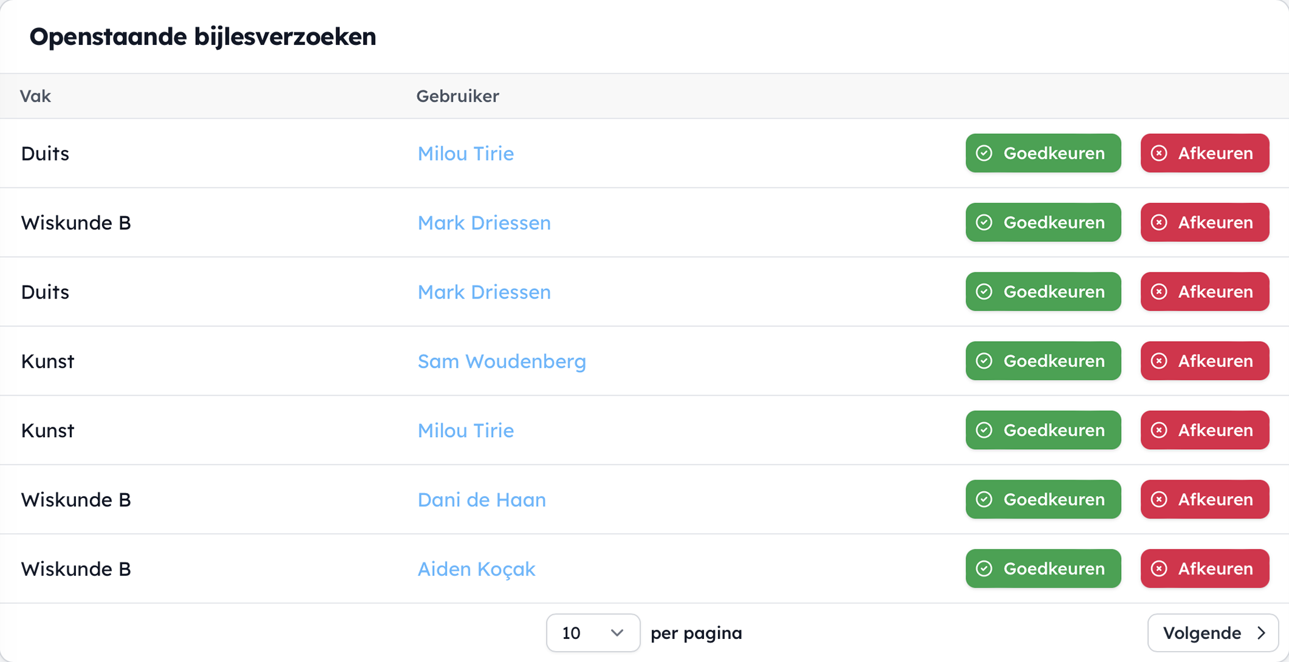Click X icon on Sam Woudenberg's Kunst row
The image size is (1289, 662).
point(1159,361)
